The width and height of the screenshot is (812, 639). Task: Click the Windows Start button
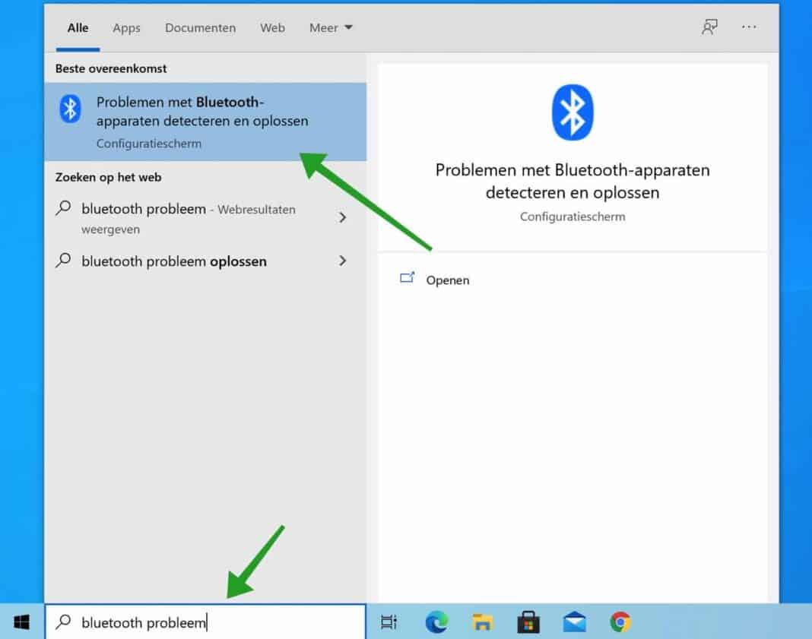click(x=20, y=621)
